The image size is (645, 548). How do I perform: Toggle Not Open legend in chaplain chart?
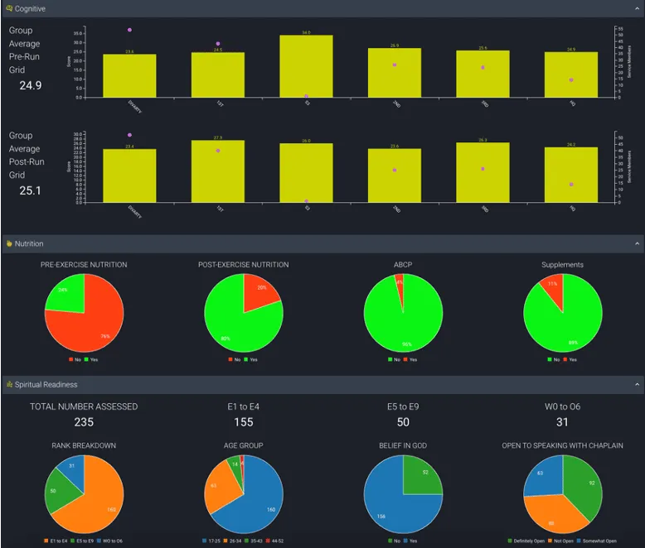[560, 541]
